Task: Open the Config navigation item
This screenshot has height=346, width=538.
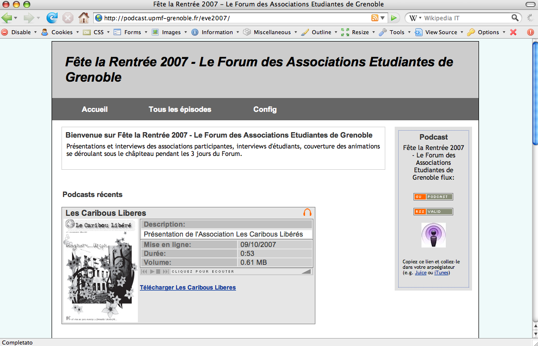Action: coord(265,109)
